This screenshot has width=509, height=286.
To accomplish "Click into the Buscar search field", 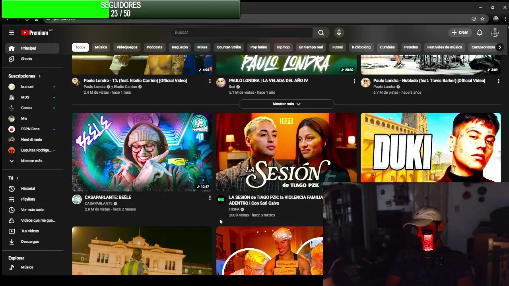I will click(242, 33).
